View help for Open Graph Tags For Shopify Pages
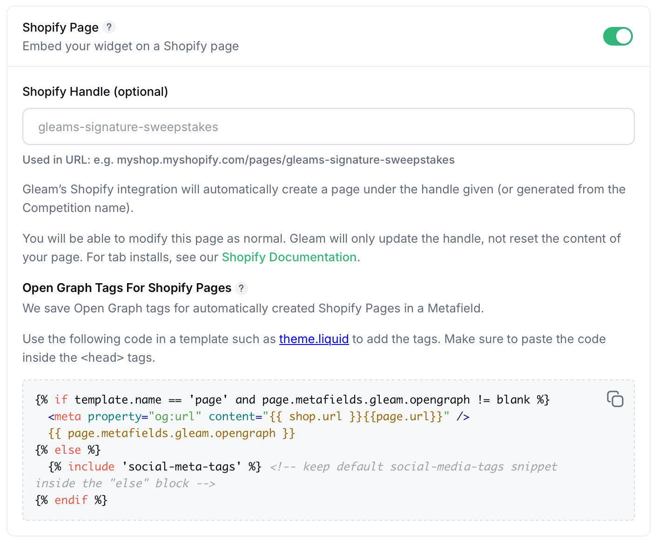Viewport: 659px width, 543px height. [x=242, y=289]
